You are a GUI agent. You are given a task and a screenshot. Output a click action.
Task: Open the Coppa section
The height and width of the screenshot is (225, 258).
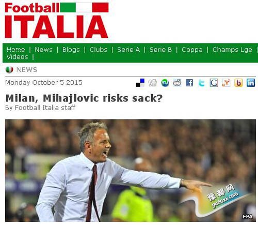pyautogui.click(x=192, y=50)
